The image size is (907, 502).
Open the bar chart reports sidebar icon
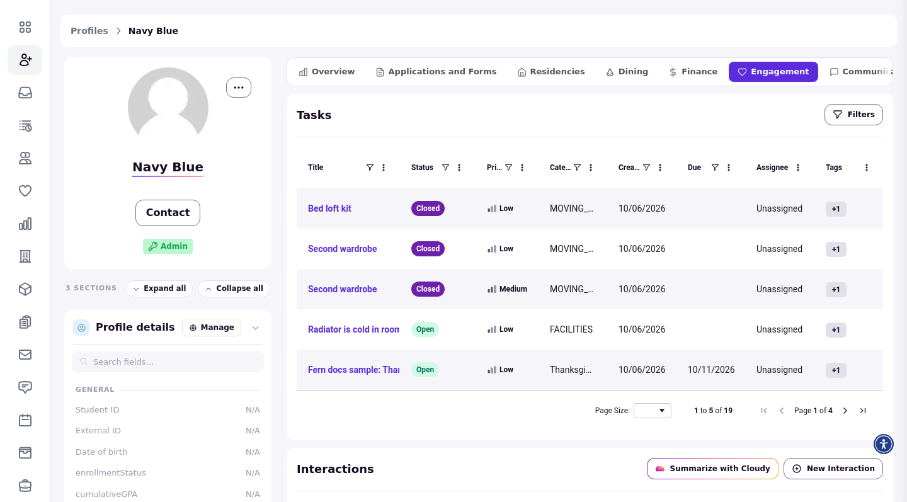click(x=25, y=224)
